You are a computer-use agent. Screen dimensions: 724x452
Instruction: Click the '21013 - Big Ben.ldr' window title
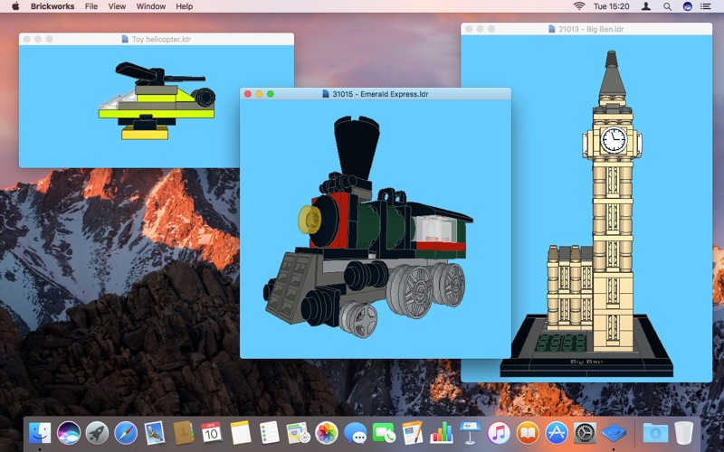pos(591,29)
